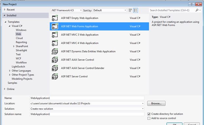The width and height of the screenshot is (204, 125).
Task: Select ASP.NET Dynamic Data Entities Web Application text
Action: [x=88, y=52]
